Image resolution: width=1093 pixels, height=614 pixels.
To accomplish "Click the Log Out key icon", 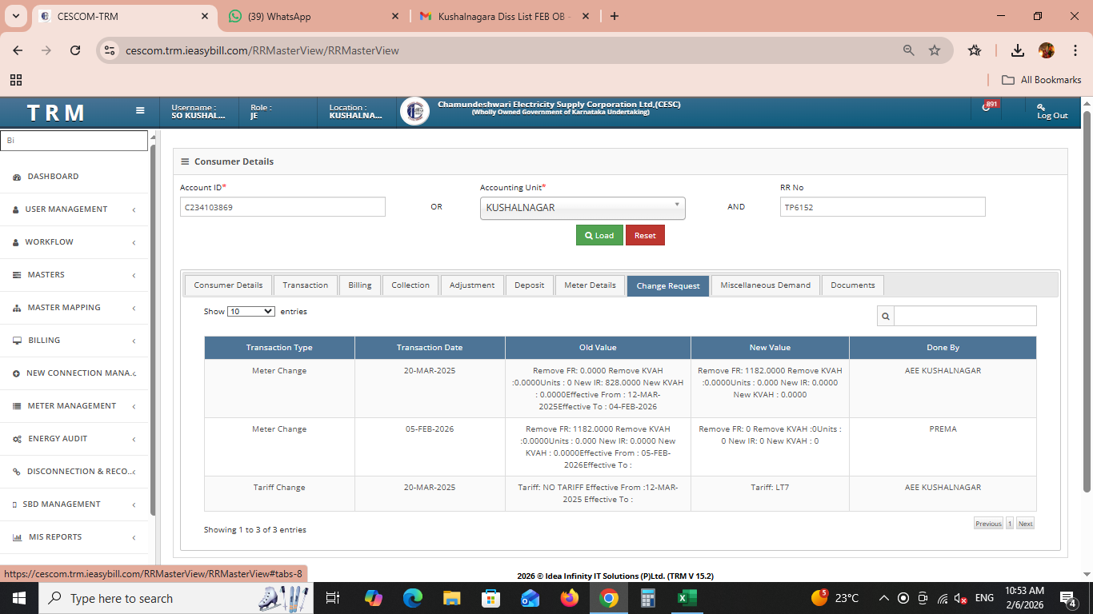I will 1041,106.
